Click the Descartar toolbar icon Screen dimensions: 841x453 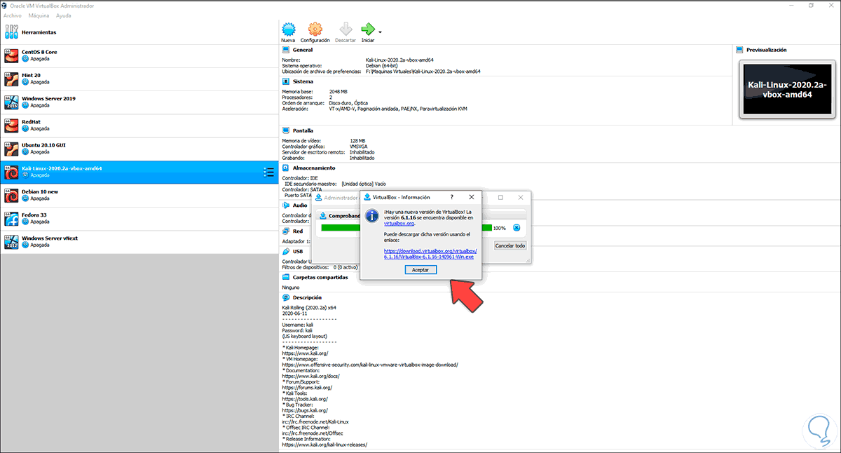click(x=345, y=29)
